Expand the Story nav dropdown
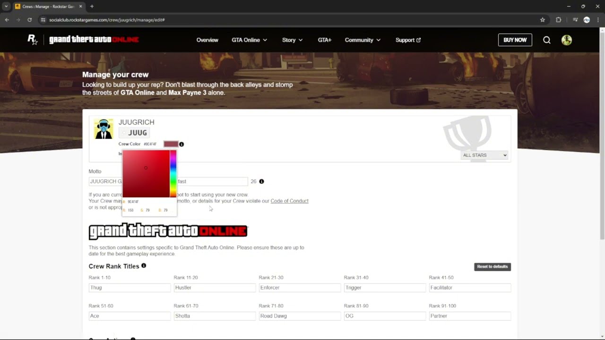Viewport: 605px width, 340px height. pos(292,40)
